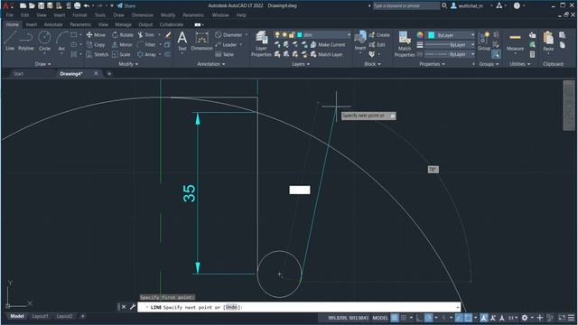Click the Trim command

[x=146, y=35]
